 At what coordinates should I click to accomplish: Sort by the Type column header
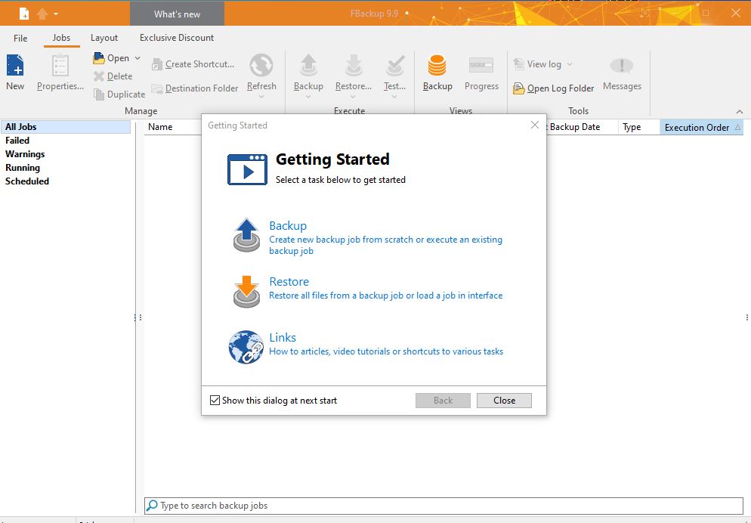pyautogui.click(x=639, y=127)
